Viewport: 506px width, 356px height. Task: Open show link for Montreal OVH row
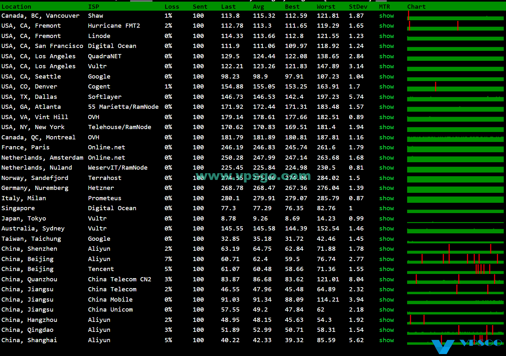(x=386, y=137)
